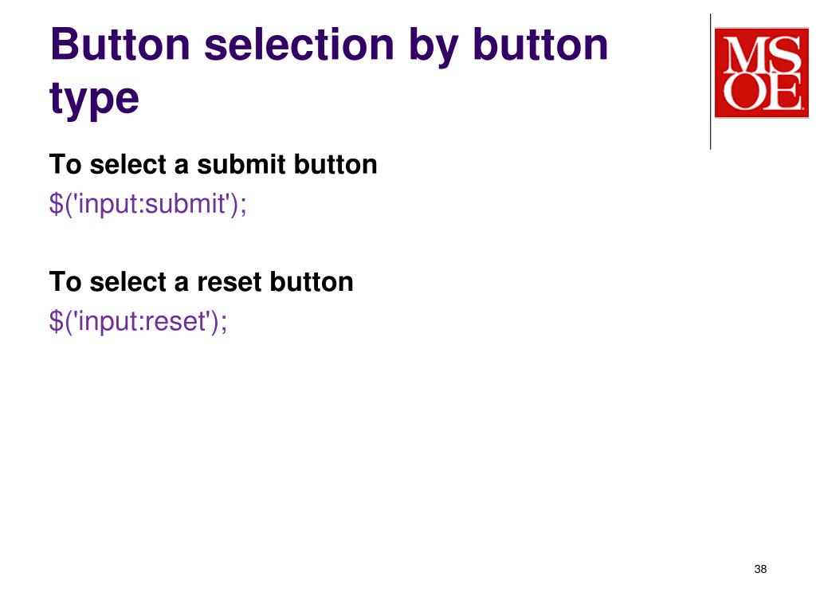Click the word 'by' in the title
The image size is (816, 612).
(433, 47)
